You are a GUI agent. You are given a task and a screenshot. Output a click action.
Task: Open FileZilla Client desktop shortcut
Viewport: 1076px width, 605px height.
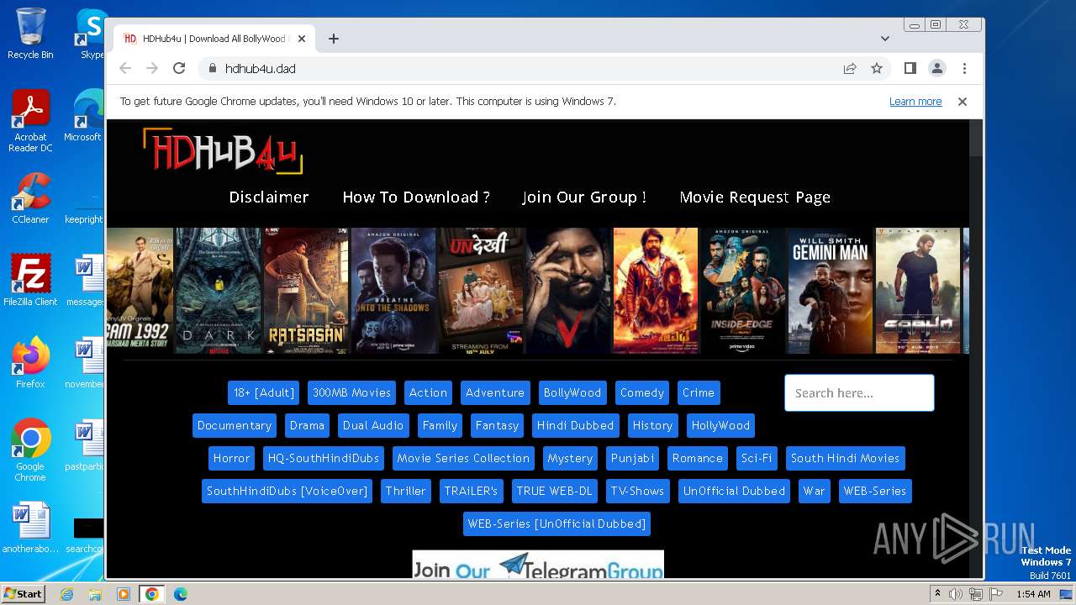[x=30, y=281]
